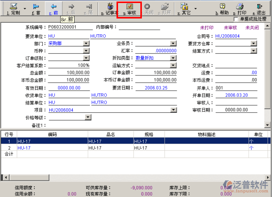Expand the 结算方式 dropdown
The image size is (272, 197).
[254, 51]
